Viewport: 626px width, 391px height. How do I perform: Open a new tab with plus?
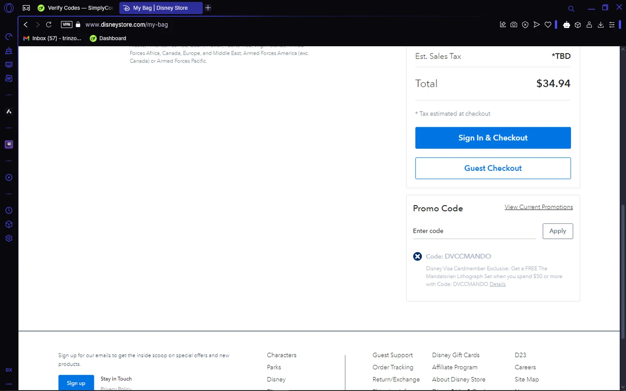[x=208, y=8]
